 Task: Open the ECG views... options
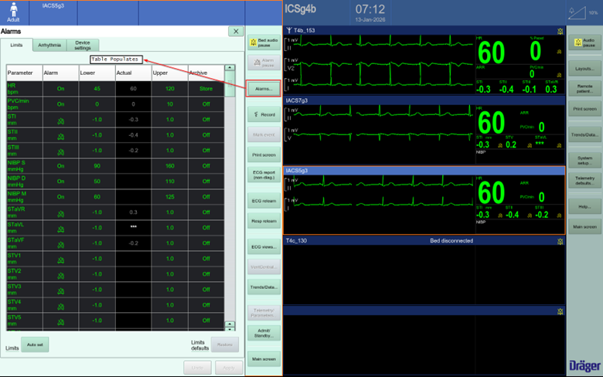click(x=264, y=246)
